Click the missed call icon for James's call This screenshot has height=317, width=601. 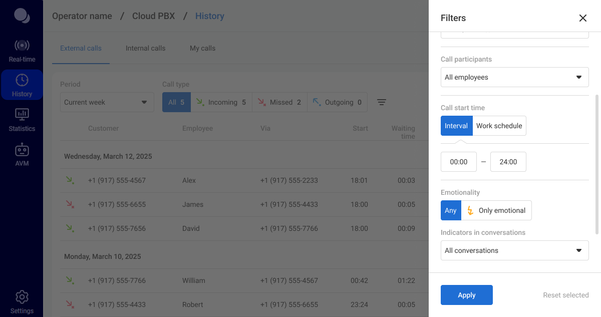point(70,204)
